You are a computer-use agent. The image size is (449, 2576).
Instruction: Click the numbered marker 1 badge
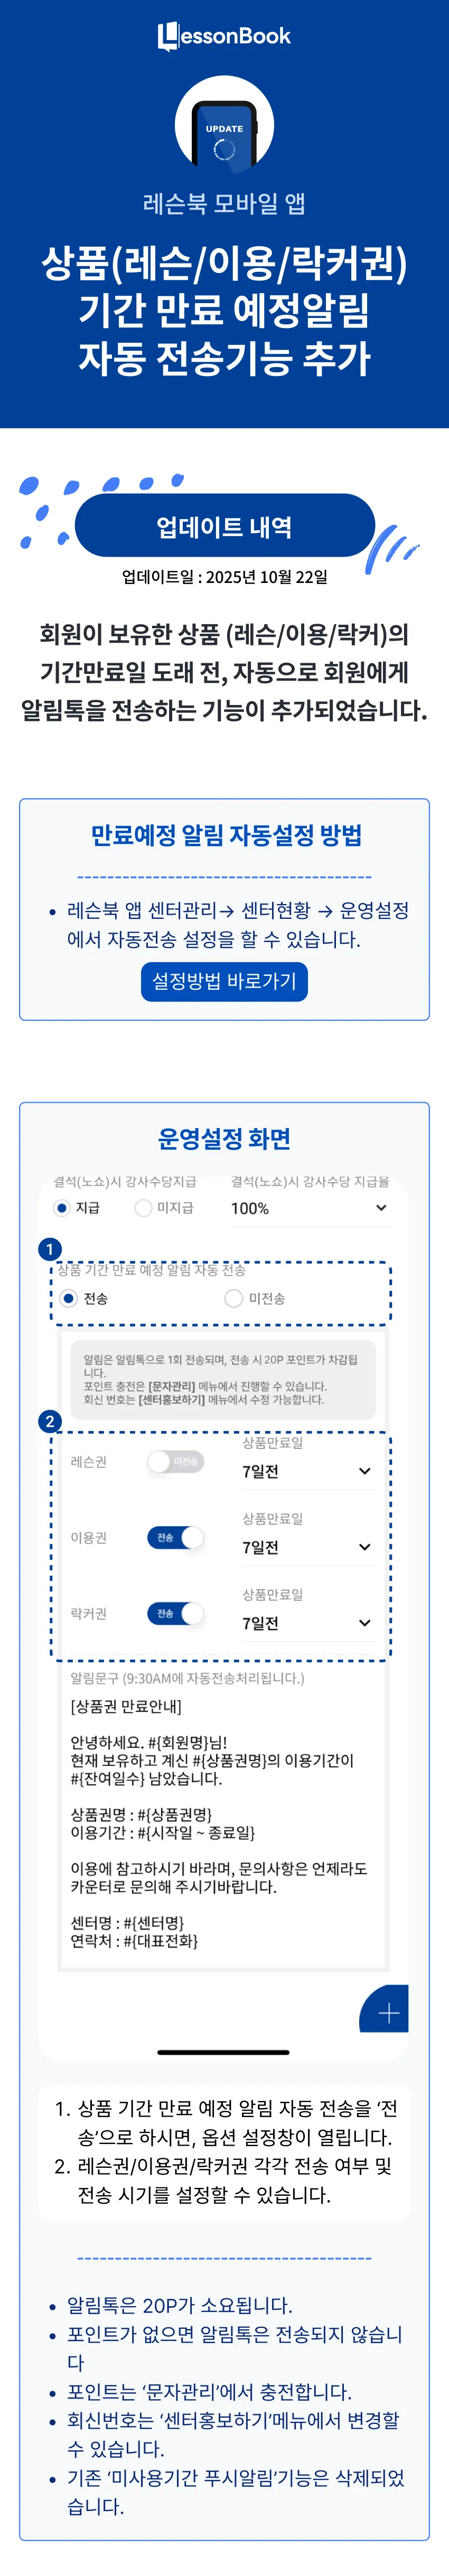[x=49, y=1248]
